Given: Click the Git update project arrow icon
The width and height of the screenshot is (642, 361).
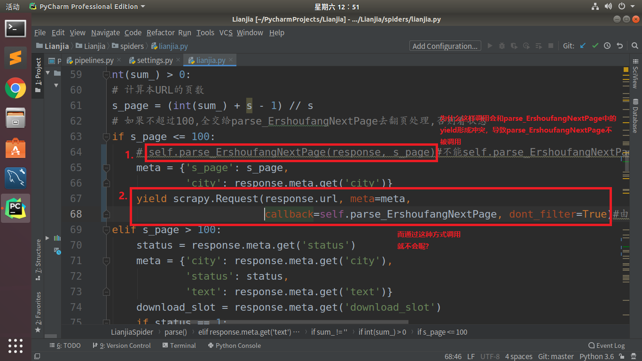Looking at the screenshot, I should point(583,46).
